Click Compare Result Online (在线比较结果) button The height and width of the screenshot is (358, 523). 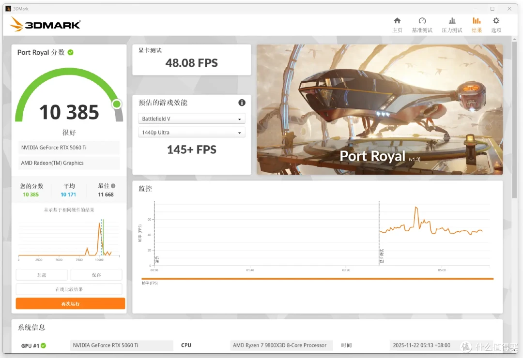click(69, 289)
